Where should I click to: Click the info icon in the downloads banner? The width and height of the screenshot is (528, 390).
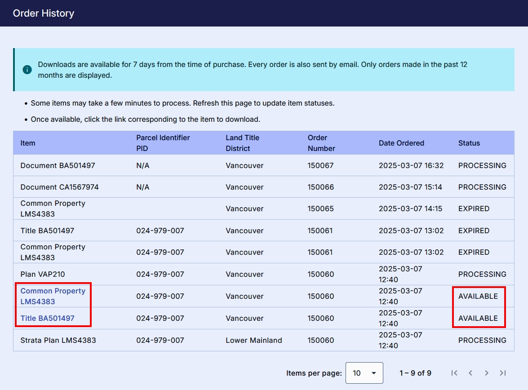click(27, 70)
